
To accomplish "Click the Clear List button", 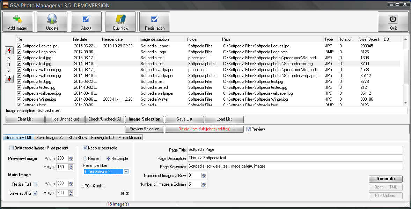I will point(25,119).
